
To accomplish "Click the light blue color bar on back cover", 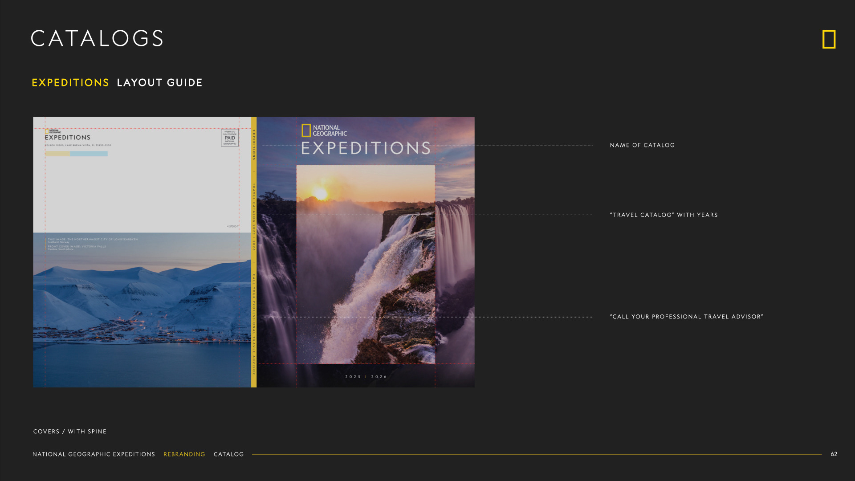I will [x=89, y=154].
